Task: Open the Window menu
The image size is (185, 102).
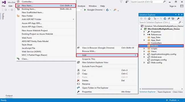Action: point(92,6)
